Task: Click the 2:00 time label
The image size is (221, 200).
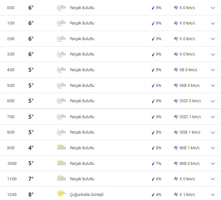Action: coord(11,39)
